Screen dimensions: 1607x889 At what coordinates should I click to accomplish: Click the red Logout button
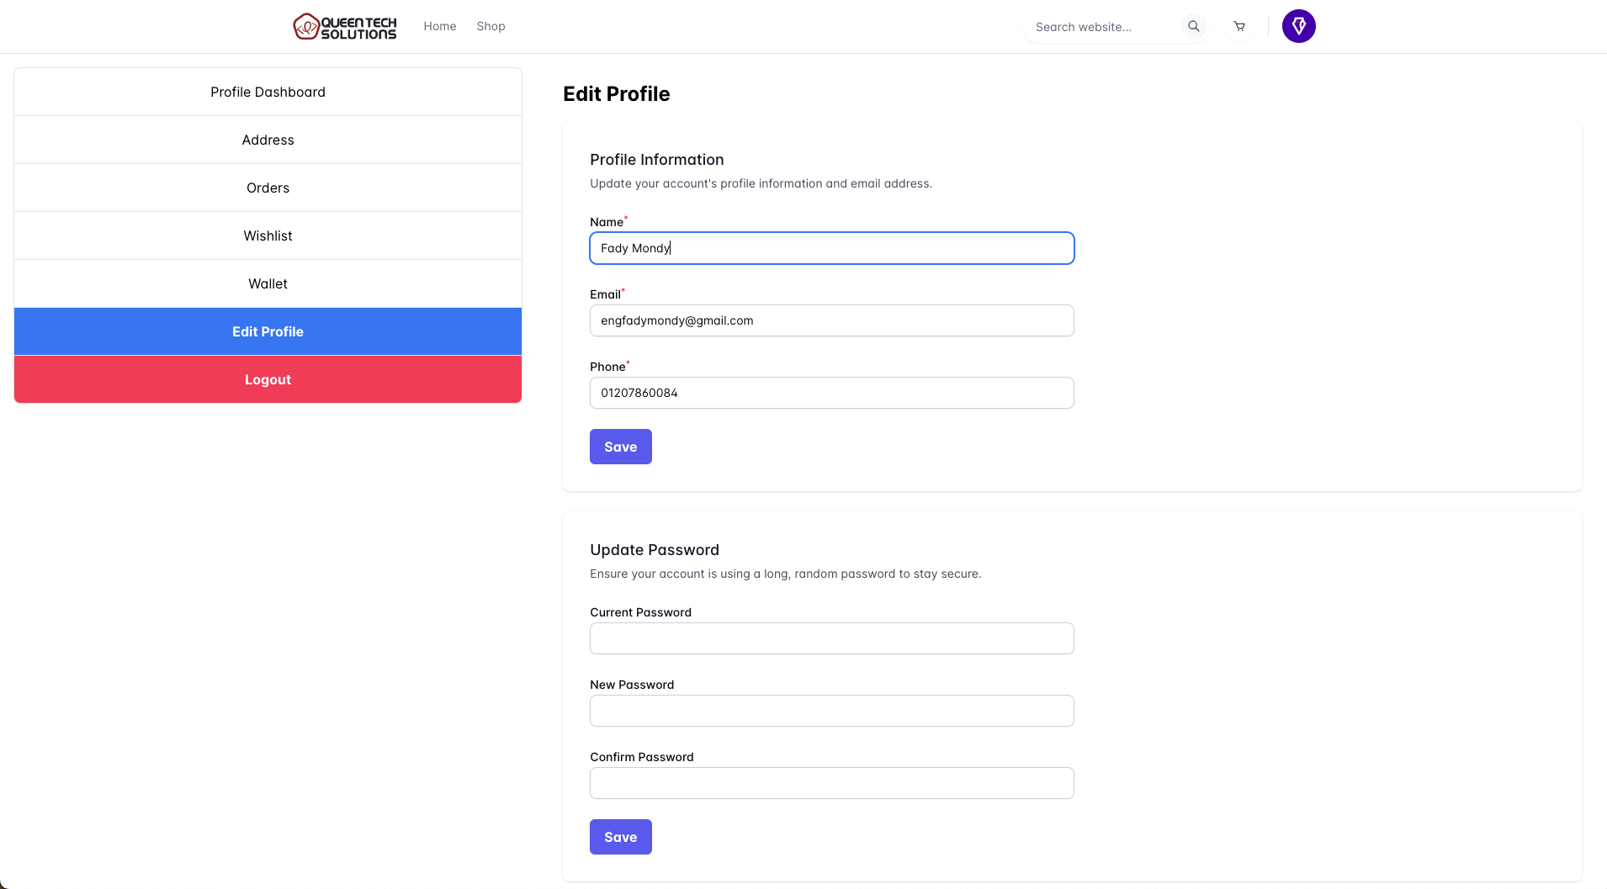click(268, 379)
